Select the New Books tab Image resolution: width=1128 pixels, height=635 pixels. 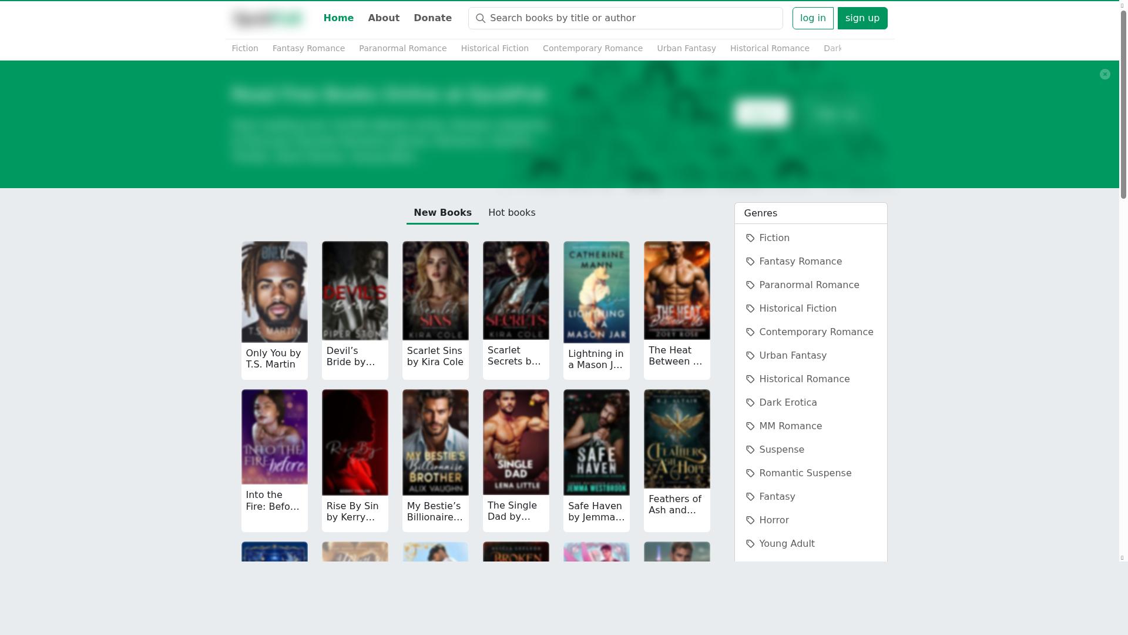click(442, 213)
